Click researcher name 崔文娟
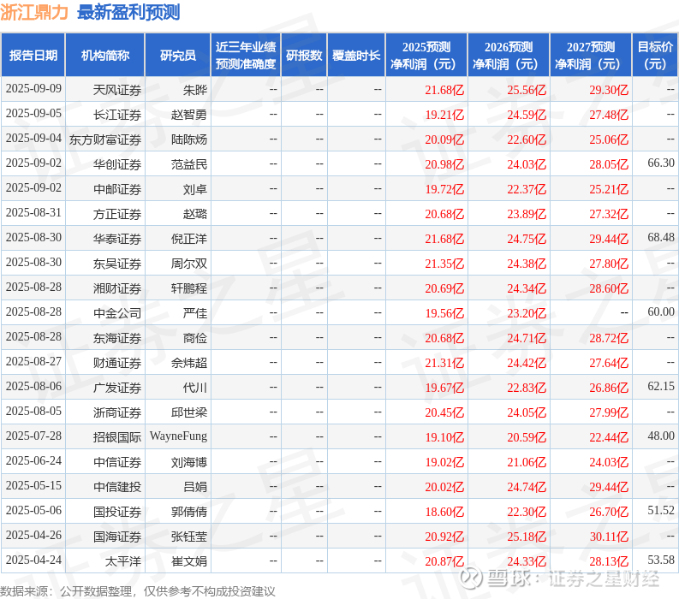 coord(189,561)
